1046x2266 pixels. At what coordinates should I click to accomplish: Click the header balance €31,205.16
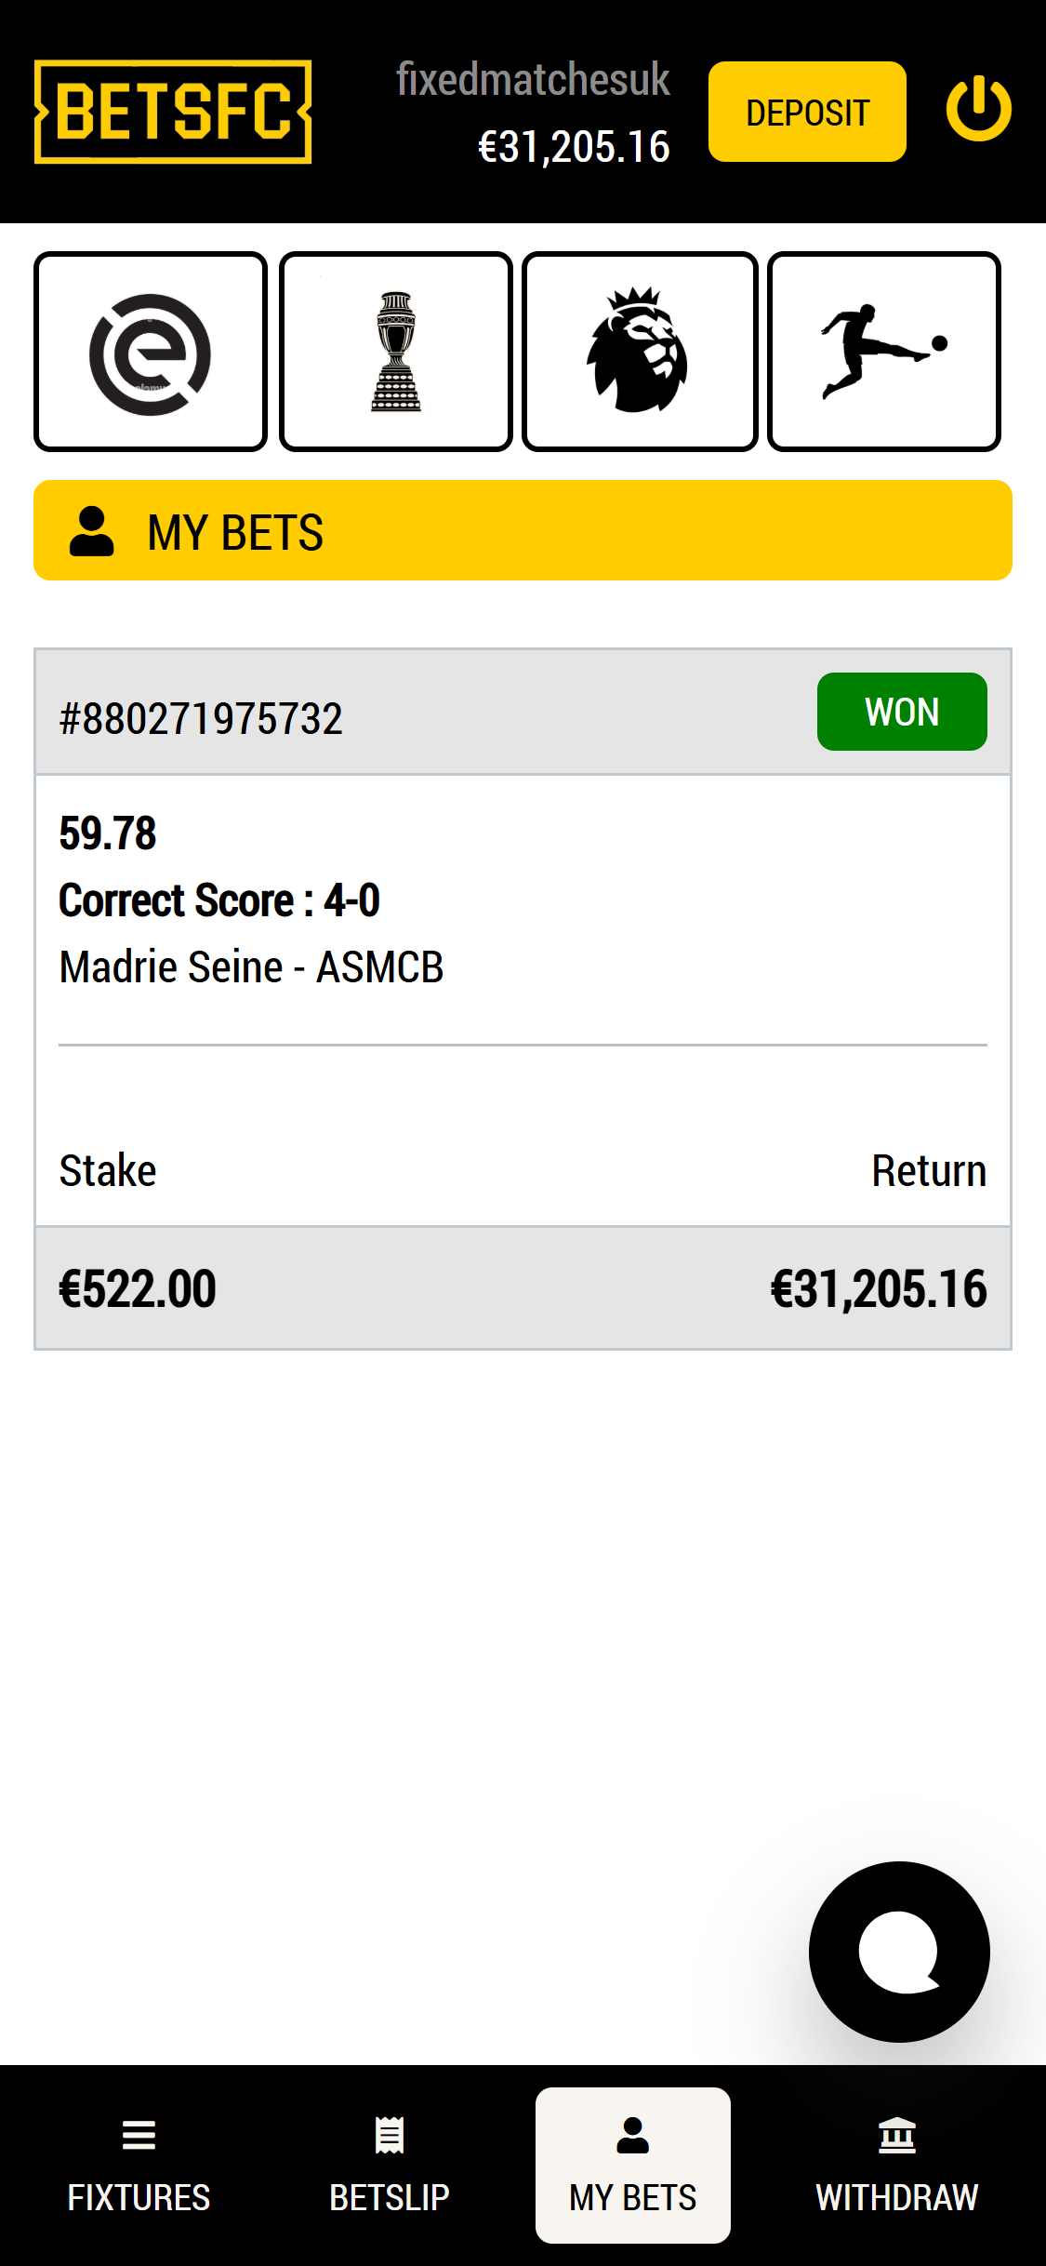click(x=574, y=147)
